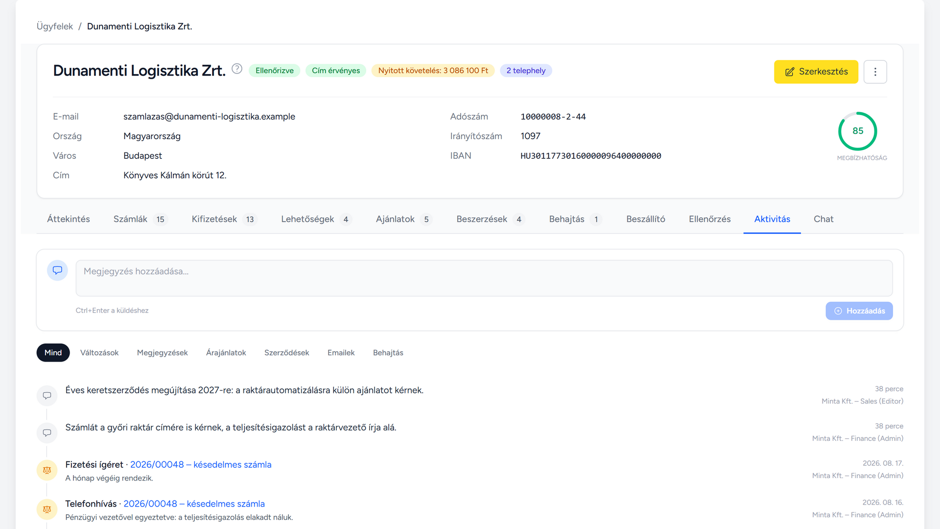940x529 pixels.
Task: Select the email address szamlazas@dunamenti-logisztika.example
Action: (209, 117)
